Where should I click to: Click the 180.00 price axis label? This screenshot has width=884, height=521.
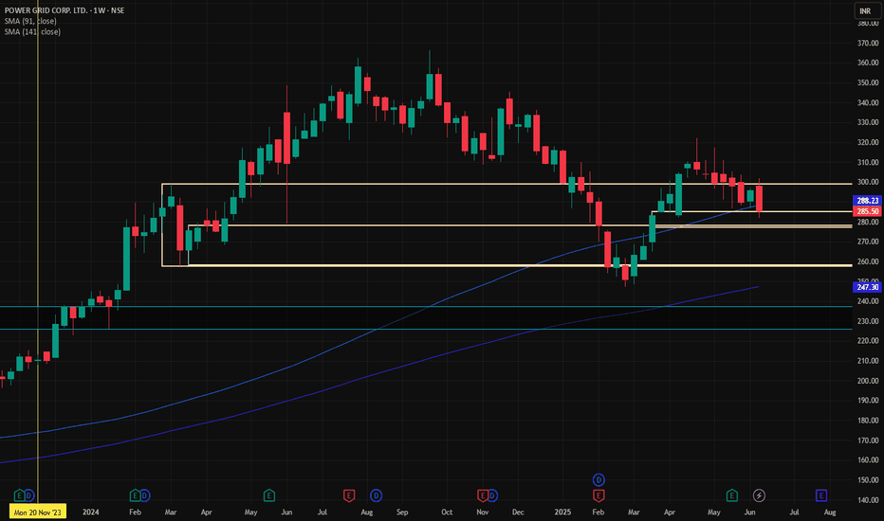[867, 421]
